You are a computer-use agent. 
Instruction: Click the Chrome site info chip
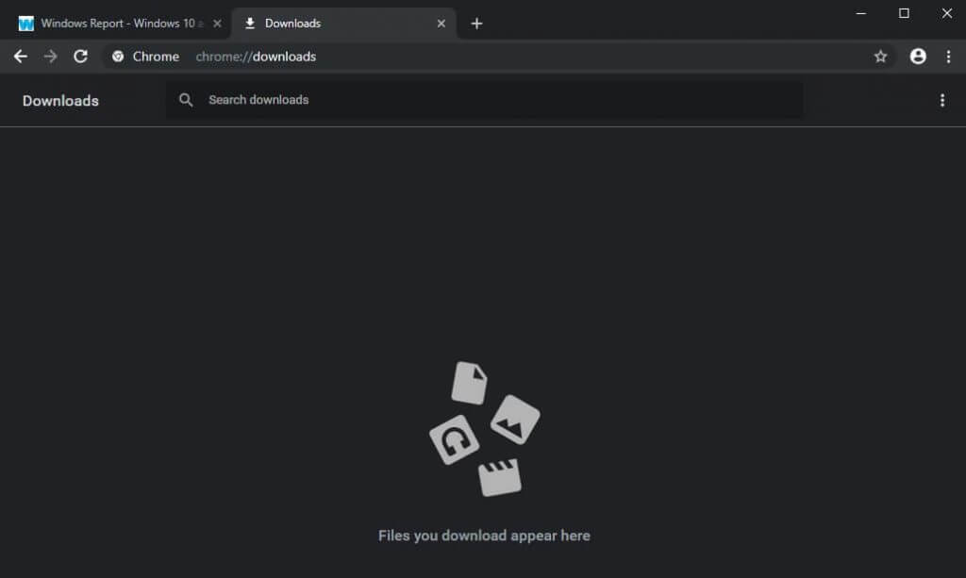[146, 57]
